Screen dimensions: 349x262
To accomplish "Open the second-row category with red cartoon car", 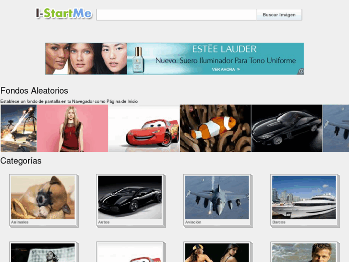I will click(130, 253).
